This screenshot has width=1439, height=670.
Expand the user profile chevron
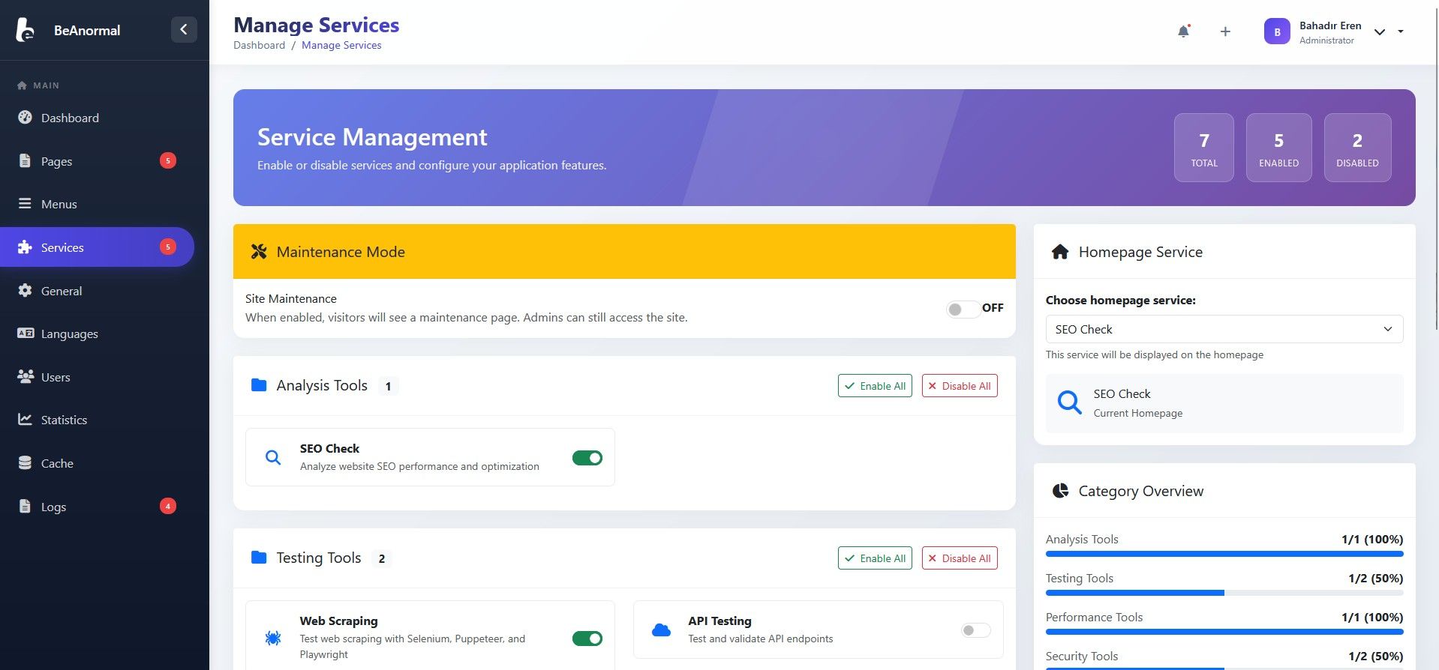pyautogui.click(x=1379, y=32)
